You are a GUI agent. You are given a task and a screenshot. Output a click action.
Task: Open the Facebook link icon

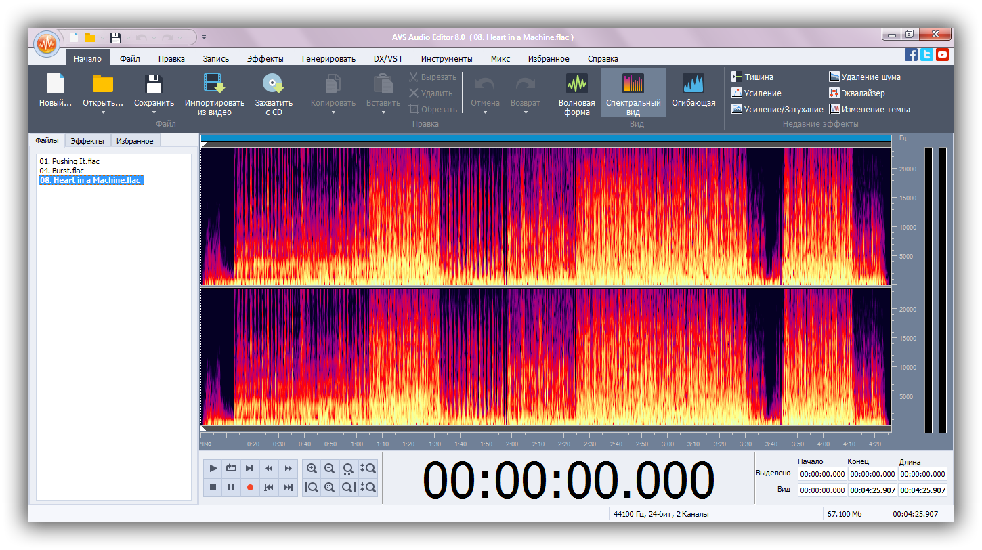[x=912, y=55]
